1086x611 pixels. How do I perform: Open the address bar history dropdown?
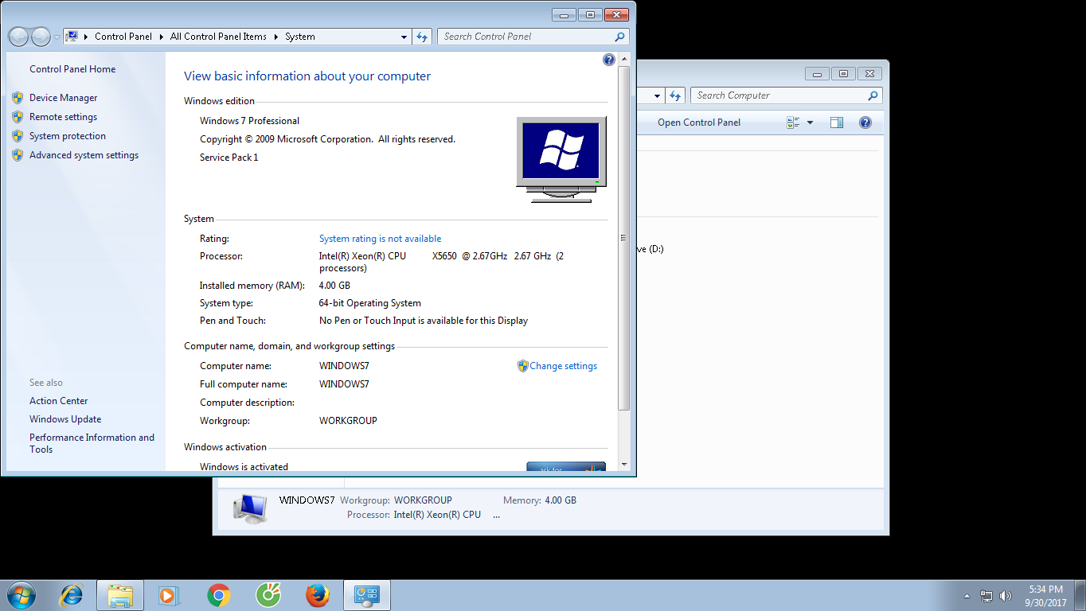pos(404,37)
